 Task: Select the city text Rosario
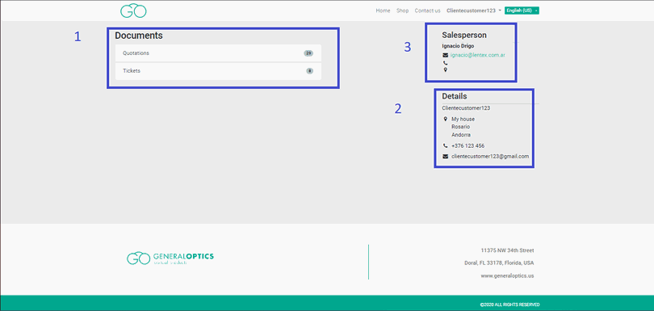click(461, 127)
